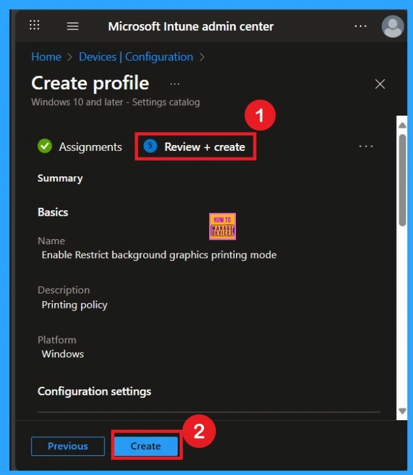Image resolution: width=413 pixels, height=475 pixels.
Task: Open the ellipsis next to Create profile title
Action: [x=175, y=84]
